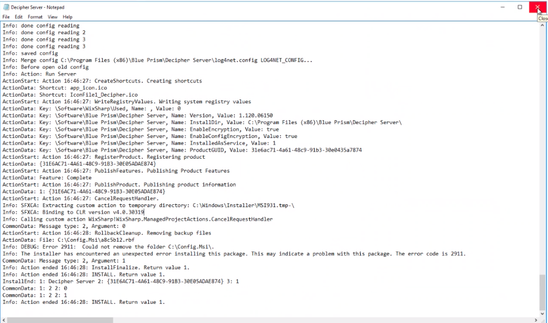Click the 'ActionData: Feature: Complete' line

pyautogui.click(x=47, y=177)
